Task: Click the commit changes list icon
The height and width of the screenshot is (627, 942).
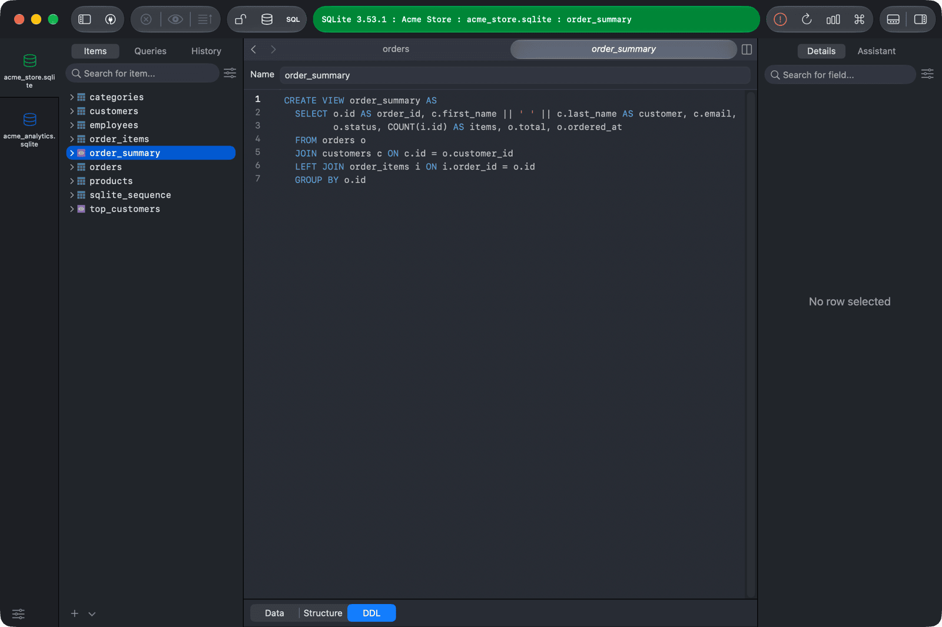Action: pos(205,19)
